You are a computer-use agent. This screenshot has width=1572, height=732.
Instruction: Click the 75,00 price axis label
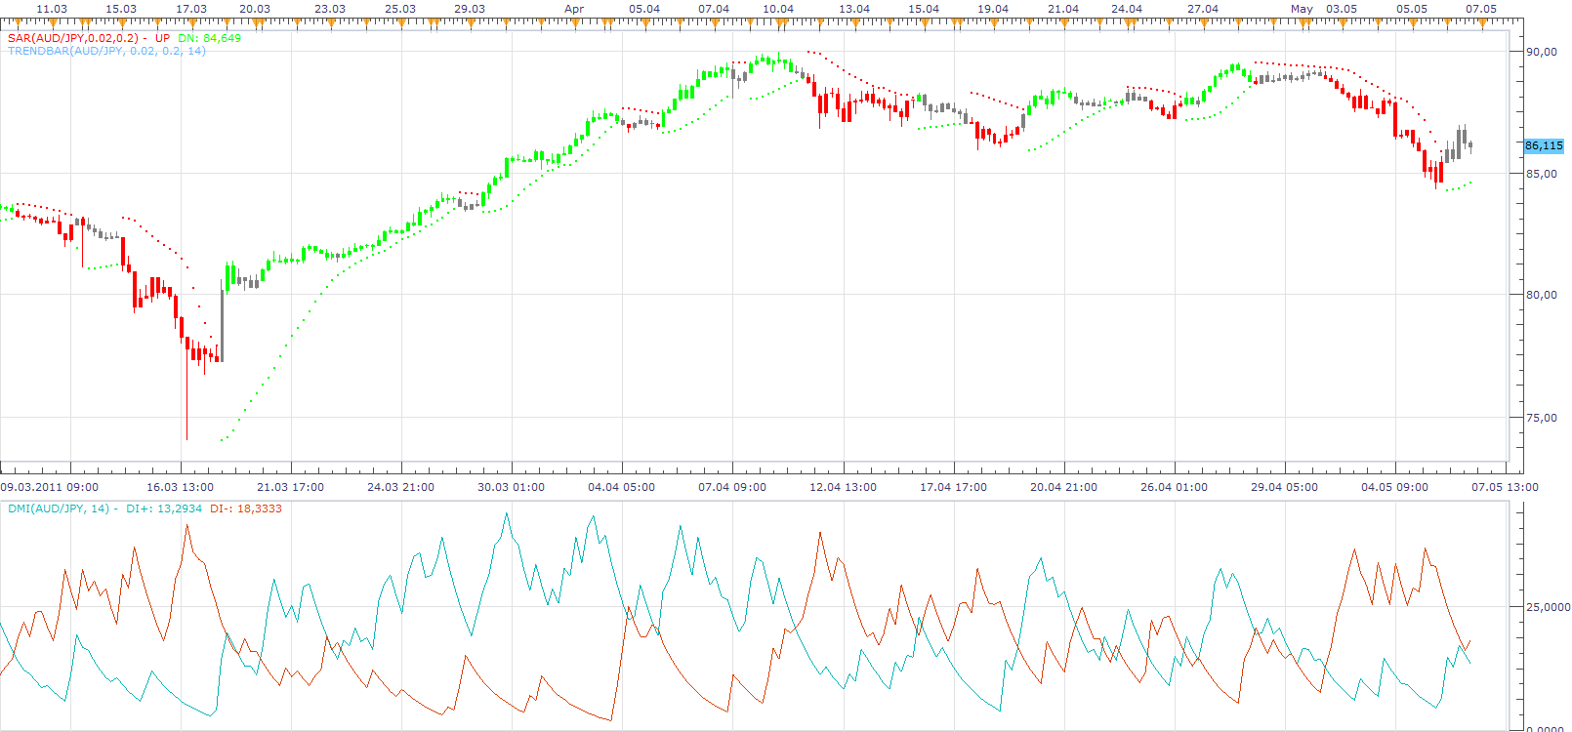click(1542, 418)
